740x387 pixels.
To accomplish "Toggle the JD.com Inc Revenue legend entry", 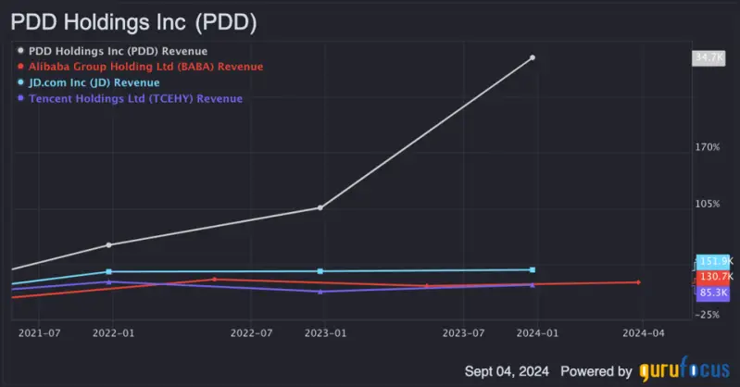I will point(89,82).
